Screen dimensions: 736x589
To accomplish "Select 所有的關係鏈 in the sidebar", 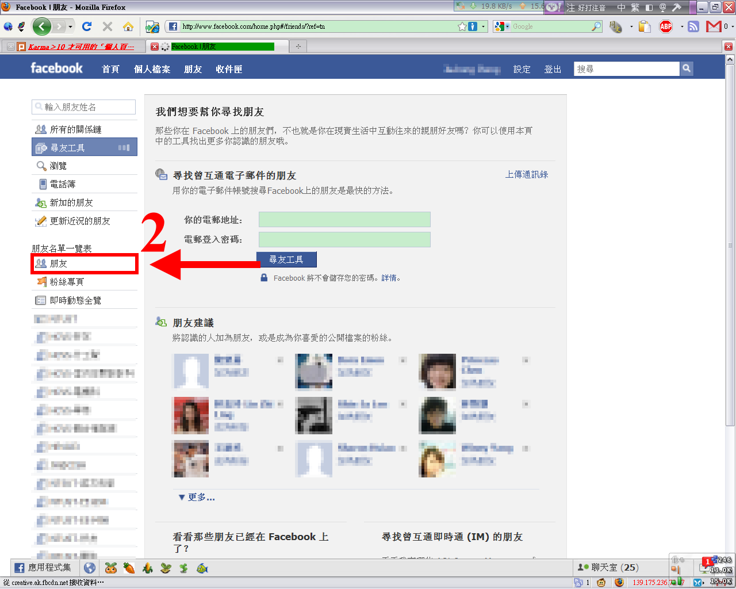I will point(85,129).
